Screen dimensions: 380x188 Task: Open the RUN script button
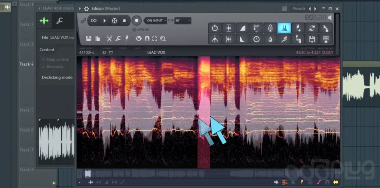tap(256, 28)
